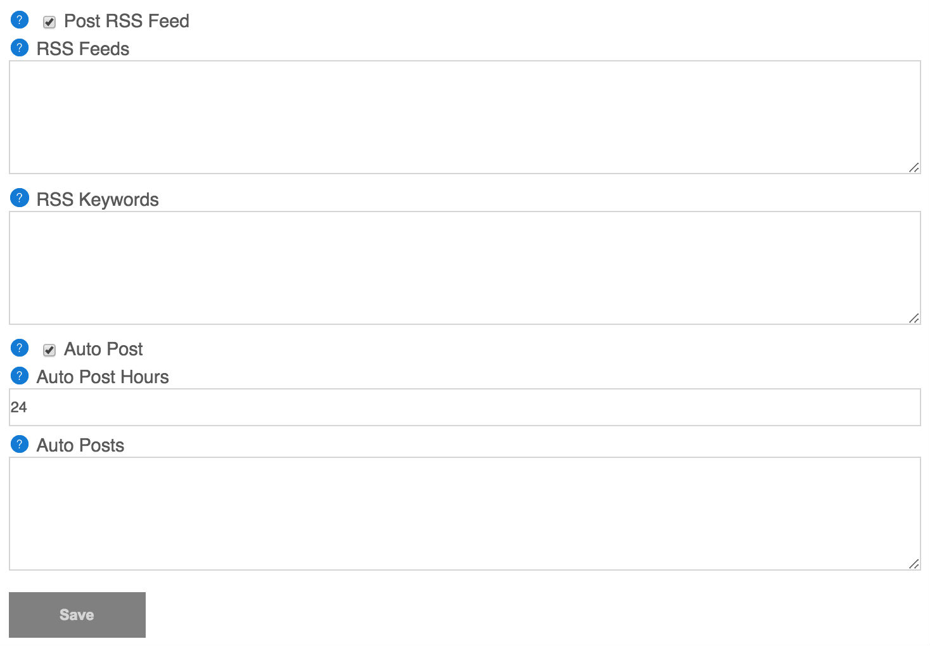Click the RSS Feeds field label
Screen dimensions: 930x646
coord(83,49)
